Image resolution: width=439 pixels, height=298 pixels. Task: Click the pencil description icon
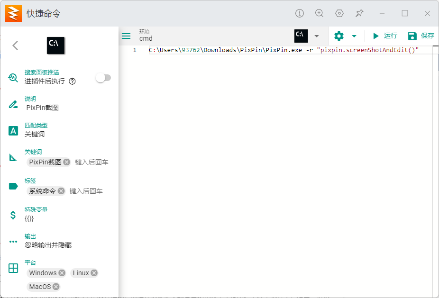[13, 104]
